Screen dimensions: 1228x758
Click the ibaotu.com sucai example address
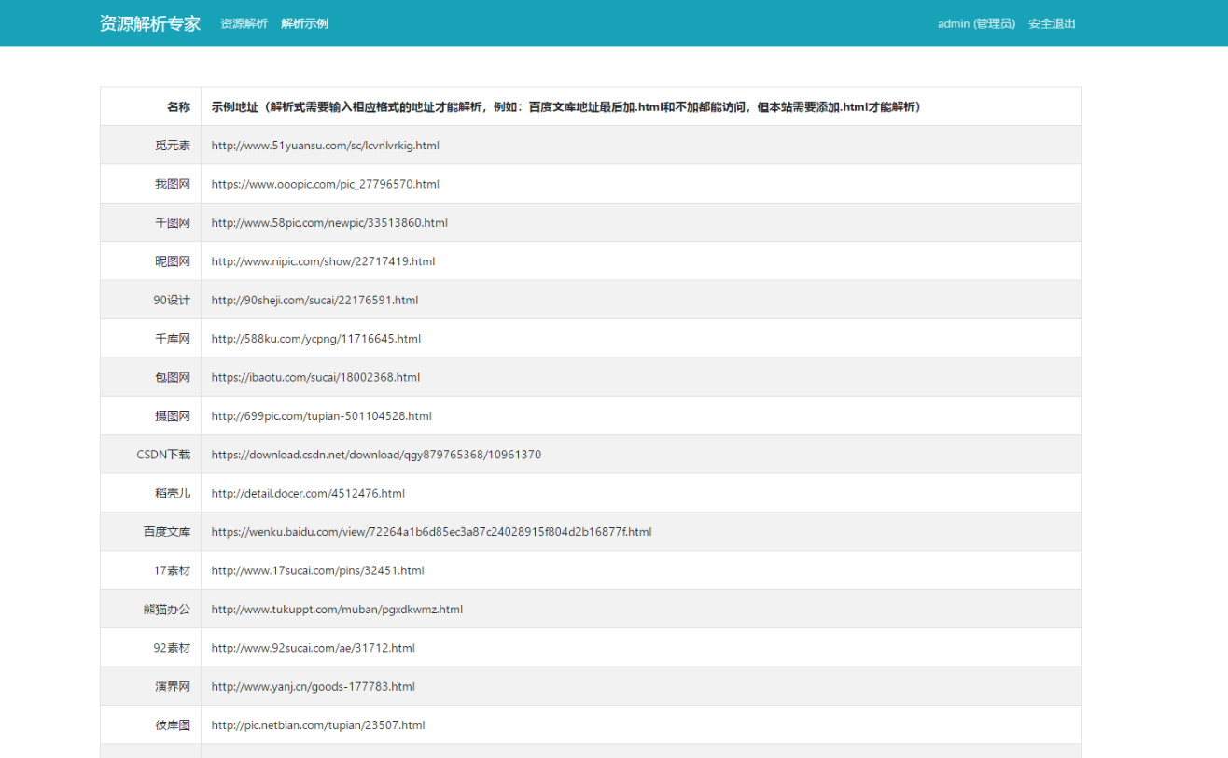315,378
